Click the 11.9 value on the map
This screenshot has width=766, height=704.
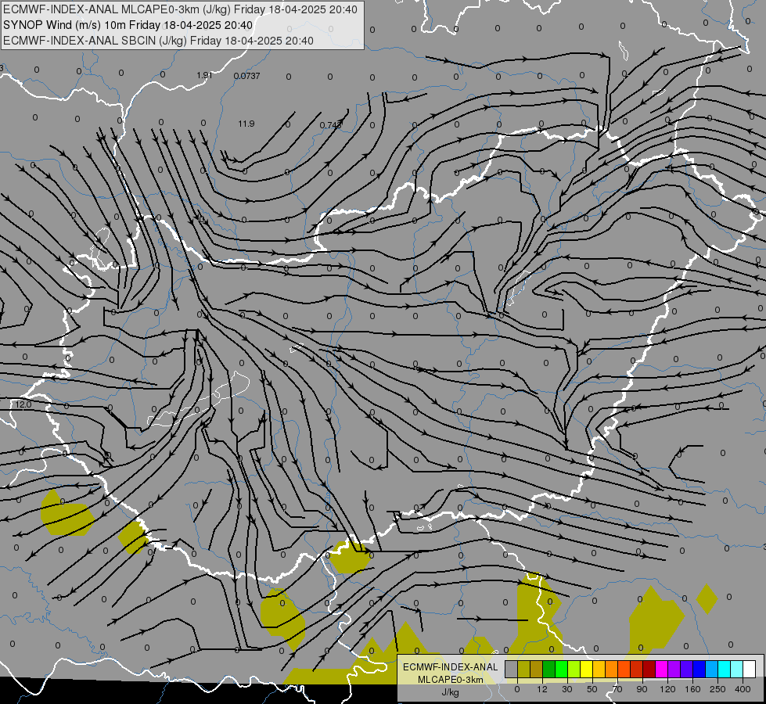click(x=246, y=124)
